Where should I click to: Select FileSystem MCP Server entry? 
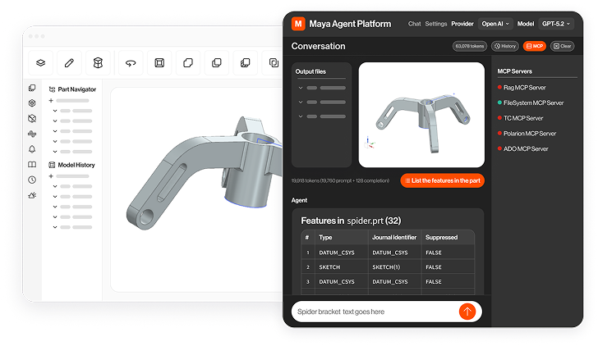point(533,102)
